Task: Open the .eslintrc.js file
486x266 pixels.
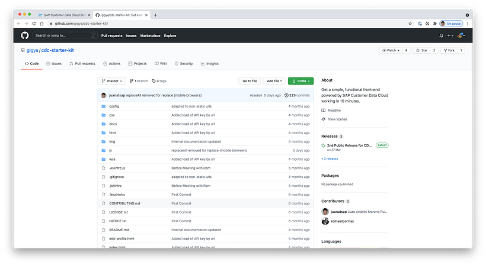Action: 117,168
